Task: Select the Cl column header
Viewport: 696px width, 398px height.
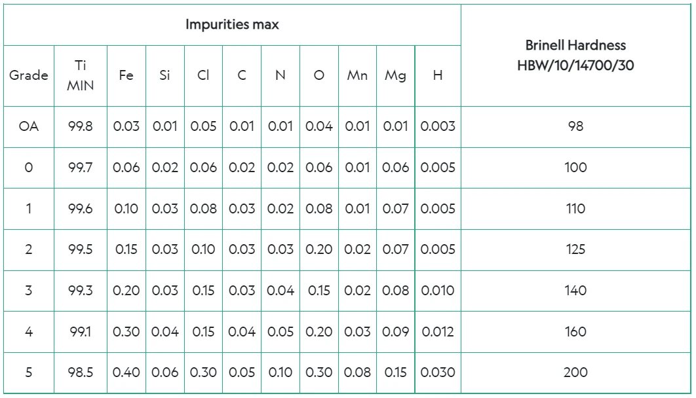Action: pyautogui.click(x=203, y=76)
